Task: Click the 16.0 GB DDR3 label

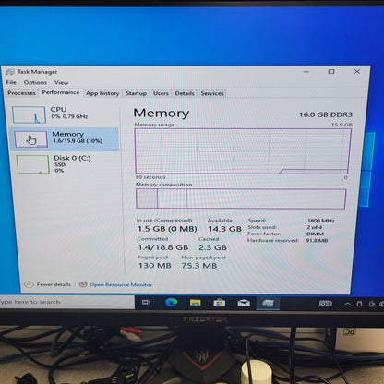Action: click(326, 114)
